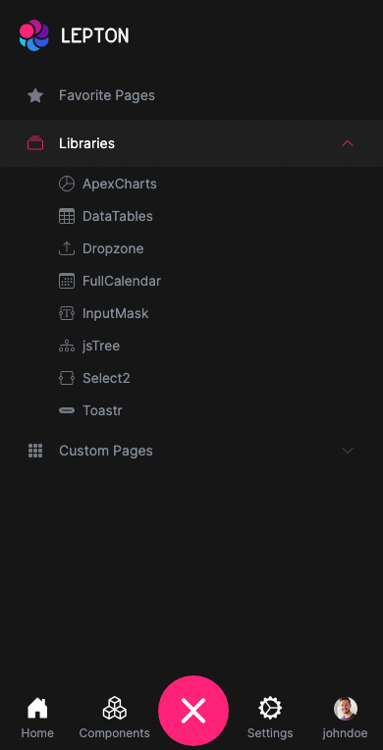Click the Libraries menu header
Image resolution: width=383 pixels, height=750 pixels.
[191, 143]
